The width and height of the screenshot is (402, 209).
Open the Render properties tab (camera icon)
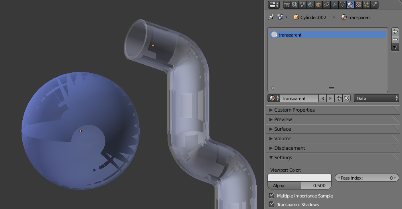point(287,5)
